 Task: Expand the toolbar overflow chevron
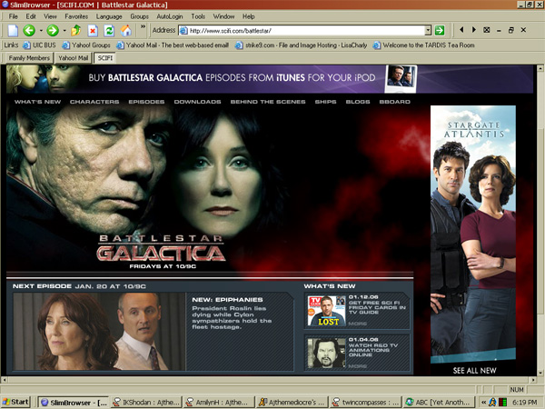point(143,26)
